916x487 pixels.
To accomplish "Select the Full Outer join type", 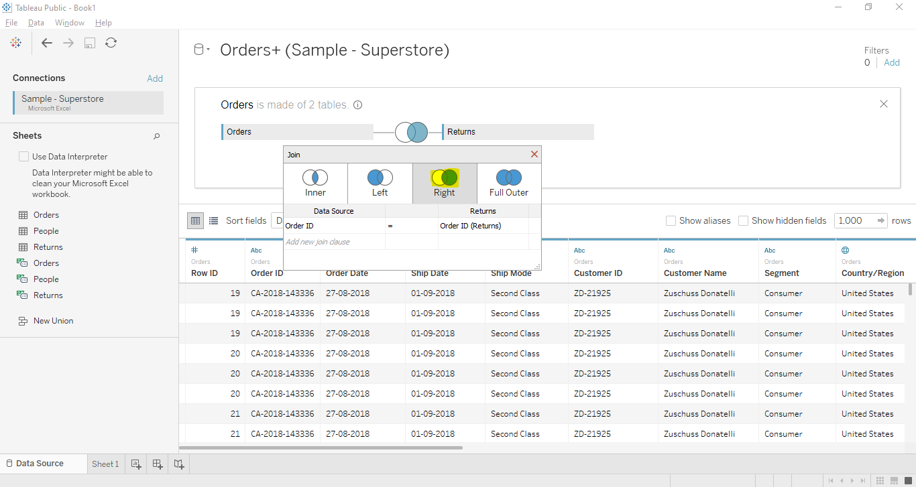I will [509, 184].
